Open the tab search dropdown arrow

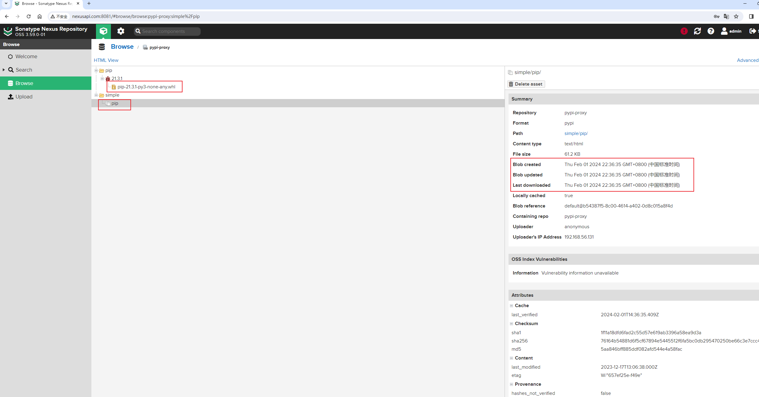point(6,4)
